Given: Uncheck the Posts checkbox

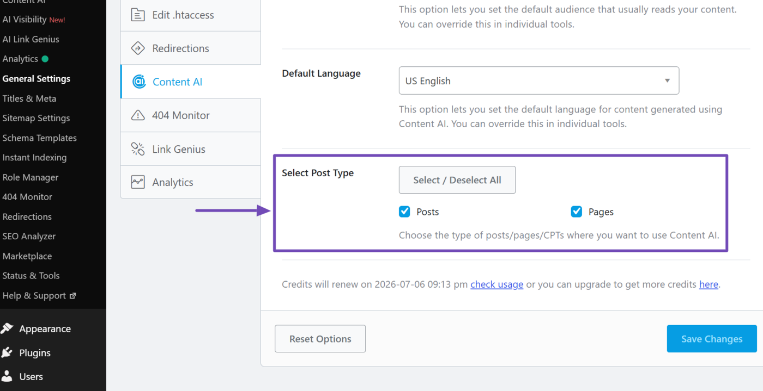Looking at the screenshot, I should click(404, 212).
